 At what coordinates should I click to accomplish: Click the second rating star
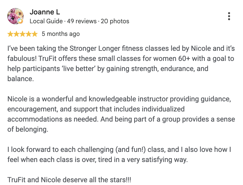tap(16, 34)
